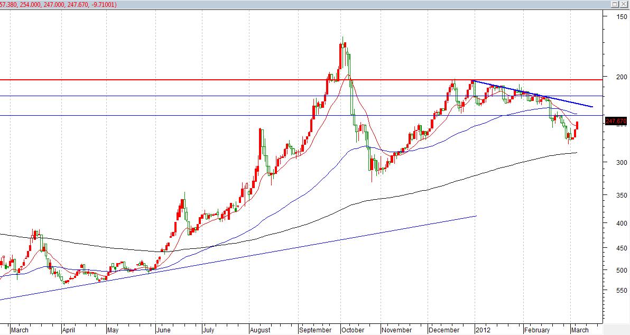Image resolution: width=630 pixels, height=335 pixels.
Task: Click the 350 price axis label
Action: pos(622,195)
